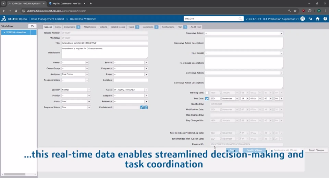Image resolution: width=329 pixels, height=178 pixels.
Task: Switch to the Tasks tab
Action: (x=134, y=27)
